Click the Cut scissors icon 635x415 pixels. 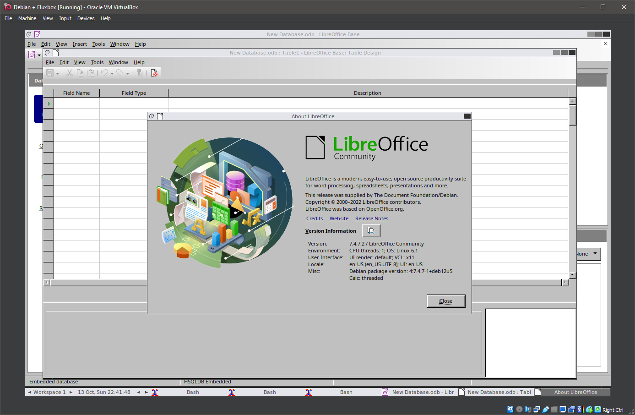[70, 73]
